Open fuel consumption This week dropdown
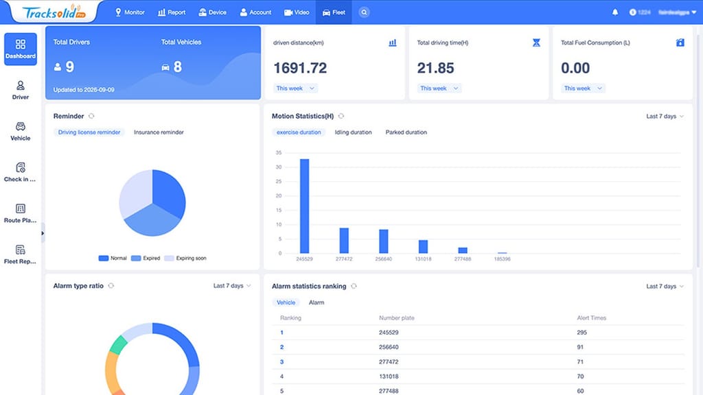 [x=584, y=88]
